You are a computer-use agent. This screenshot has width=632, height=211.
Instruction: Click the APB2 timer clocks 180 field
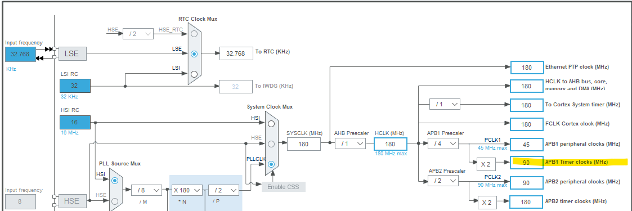(x=526, y=202)
